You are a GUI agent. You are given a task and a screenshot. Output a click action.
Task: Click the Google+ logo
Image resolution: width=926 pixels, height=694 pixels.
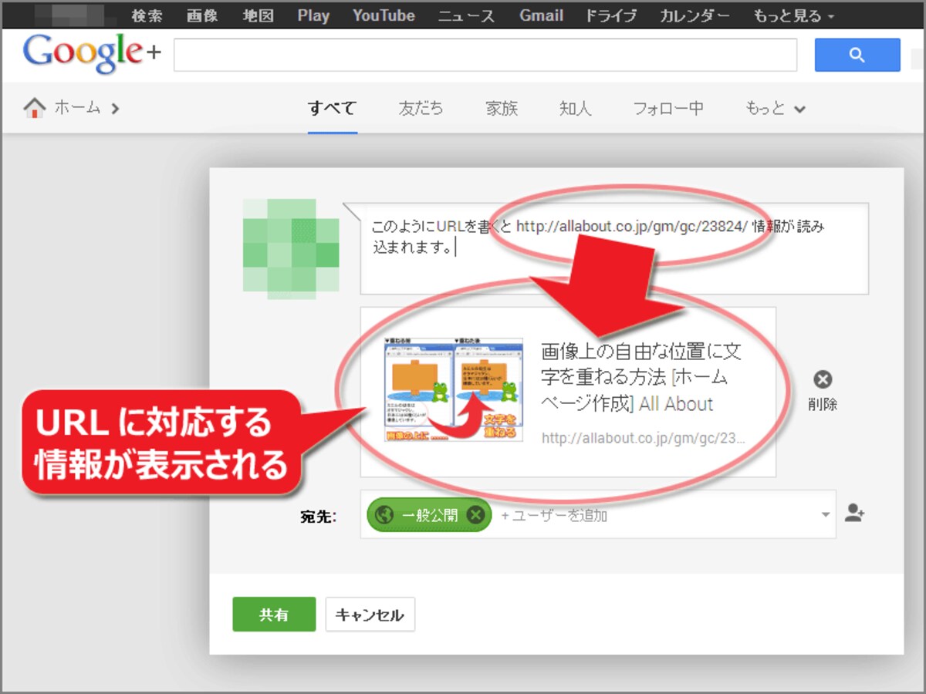click(x=91, y=55)
